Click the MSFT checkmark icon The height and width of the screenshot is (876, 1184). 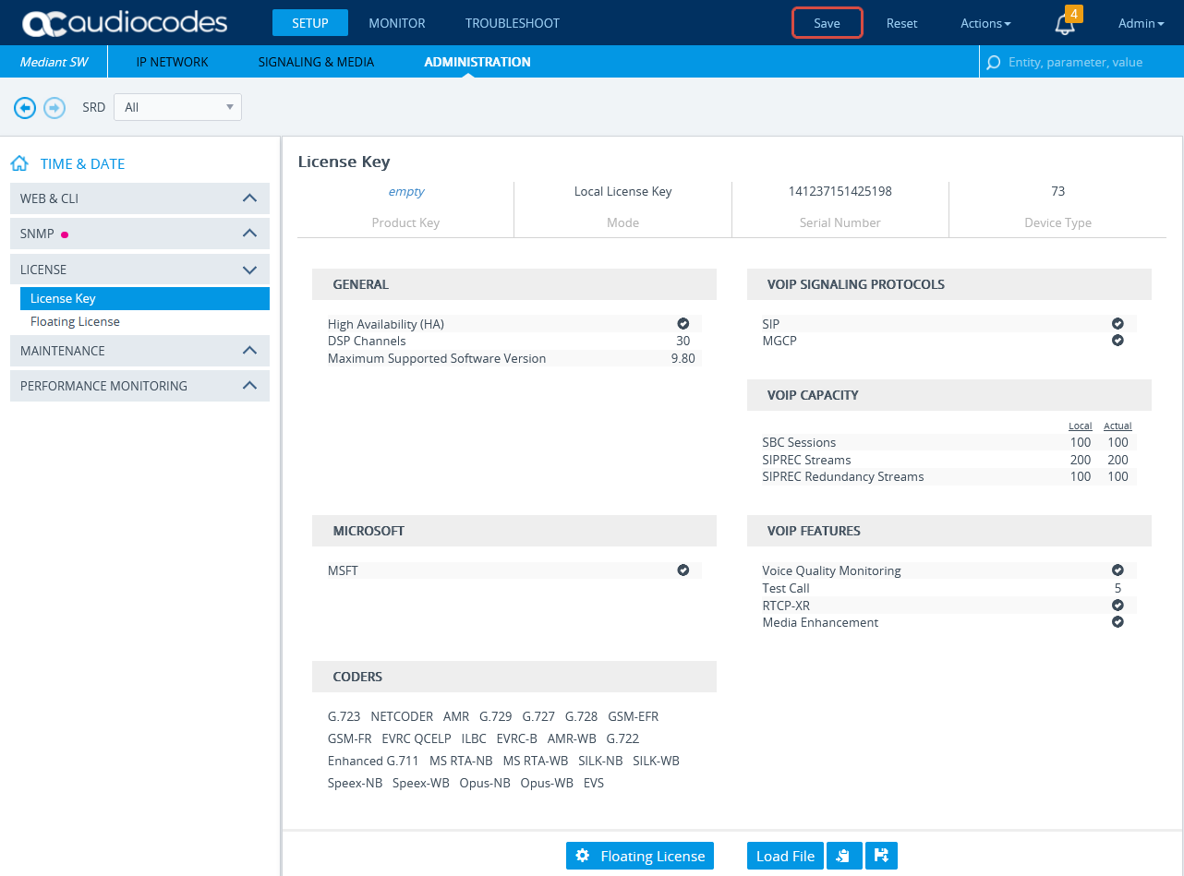683,570
